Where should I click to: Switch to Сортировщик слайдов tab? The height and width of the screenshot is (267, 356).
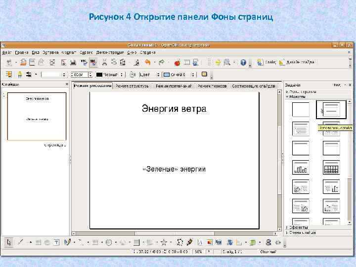pos(253,86)
